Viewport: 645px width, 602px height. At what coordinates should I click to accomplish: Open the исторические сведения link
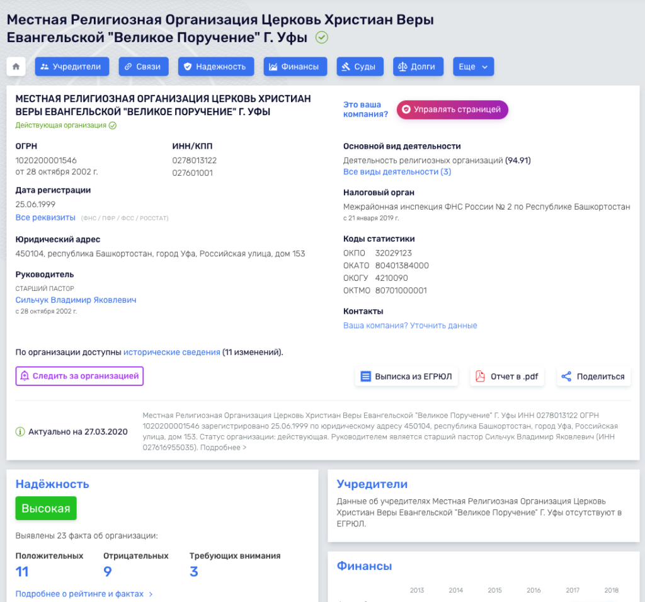tap(171, 353)
